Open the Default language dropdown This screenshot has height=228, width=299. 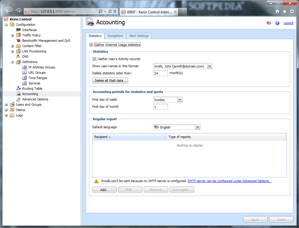[198, 127]
